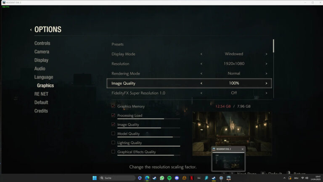The height and width of the screenshot is (182, 323).
Task: Select the FidelityFX Super Resolution 1.0 setting
Action: tap(138, 93)
